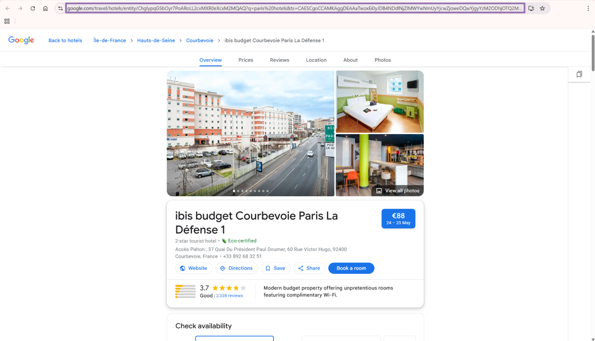Click the last photo carousel dot
This screenshot has height=341, width=595.
[x=267, y=191]
